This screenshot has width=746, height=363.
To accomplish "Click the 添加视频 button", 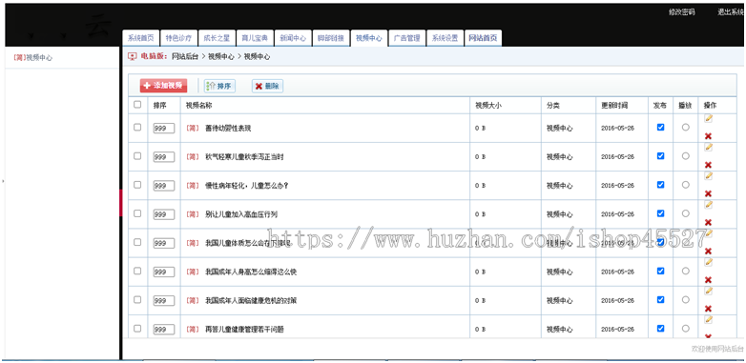I will 163,86.
